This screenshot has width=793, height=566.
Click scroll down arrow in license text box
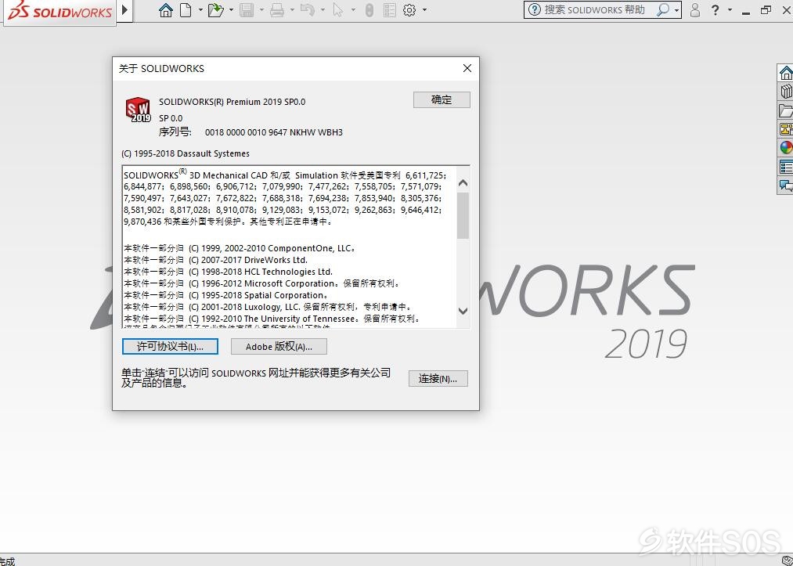(463, 311)
